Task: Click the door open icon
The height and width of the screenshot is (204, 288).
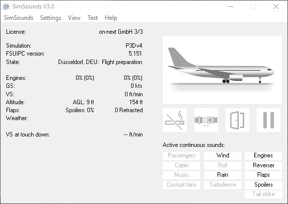Action: click(x=237, y=120)
